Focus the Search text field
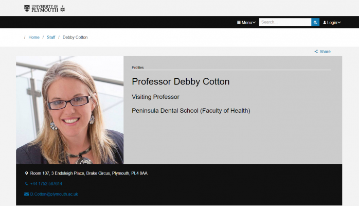This screenshot has width=359, height=206. [x=285, y=22]
